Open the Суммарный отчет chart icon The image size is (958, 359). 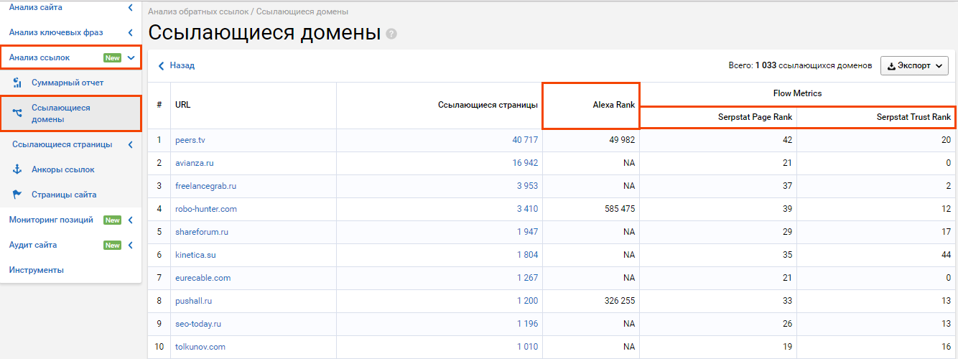tap(18, 83)
